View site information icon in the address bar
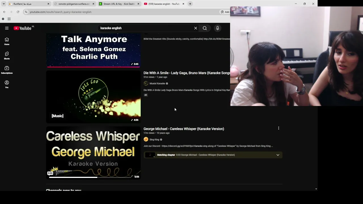Viewport: 363px width, 204px height. [26, 12]
